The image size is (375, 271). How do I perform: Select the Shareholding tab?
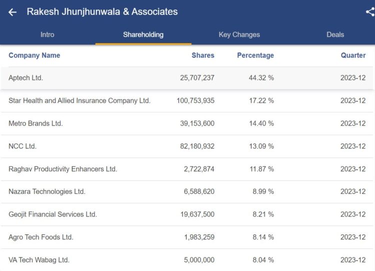143,34
